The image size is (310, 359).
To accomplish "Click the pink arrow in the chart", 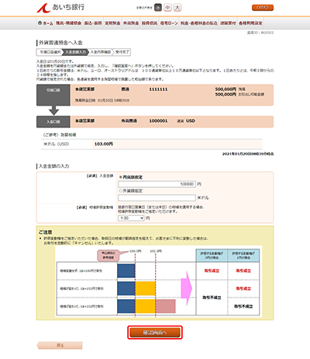I will pyautogui.click(x=187, y=288).
